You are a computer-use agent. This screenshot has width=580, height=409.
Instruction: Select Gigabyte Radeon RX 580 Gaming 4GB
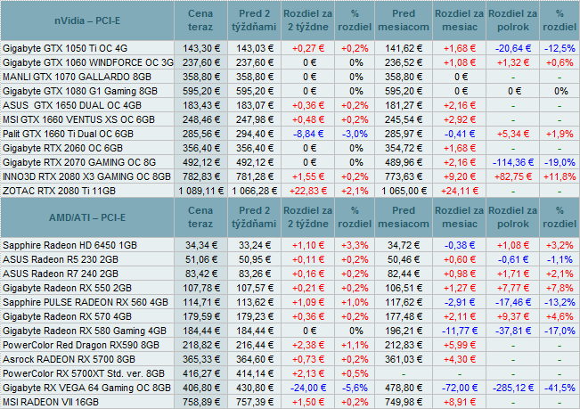click(x=85, y=331)
